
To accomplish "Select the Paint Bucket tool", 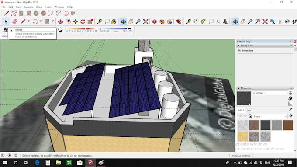I will pyautogui.click(x=114, y=21).
